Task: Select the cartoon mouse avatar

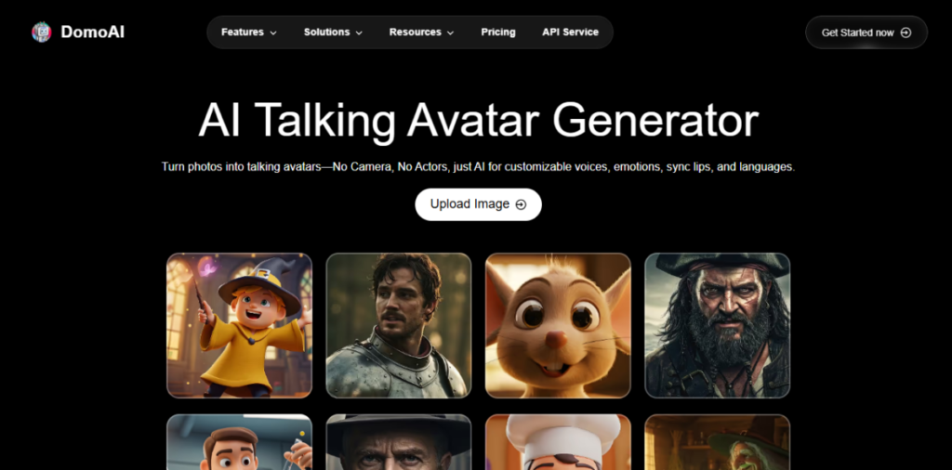Action: point(558,325)
